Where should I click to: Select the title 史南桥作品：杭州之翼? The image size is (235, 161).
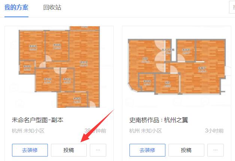[159, 120]
